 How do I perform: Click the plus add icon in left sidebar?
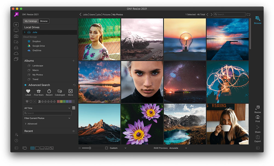[16, 25]
